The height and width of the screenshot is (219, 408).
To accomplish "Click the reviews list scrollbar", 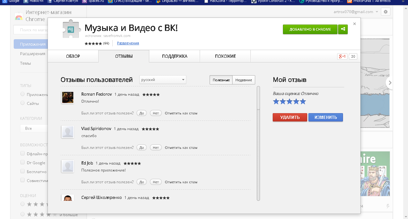I will pos(258,143).
